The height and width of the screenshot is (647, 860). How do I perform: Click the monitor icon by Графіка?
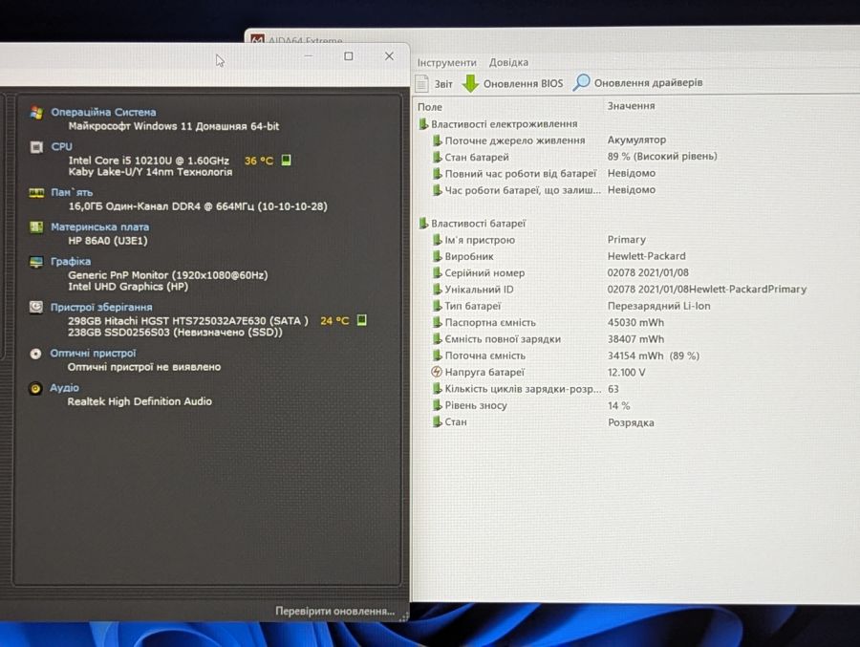pos(36,262)
